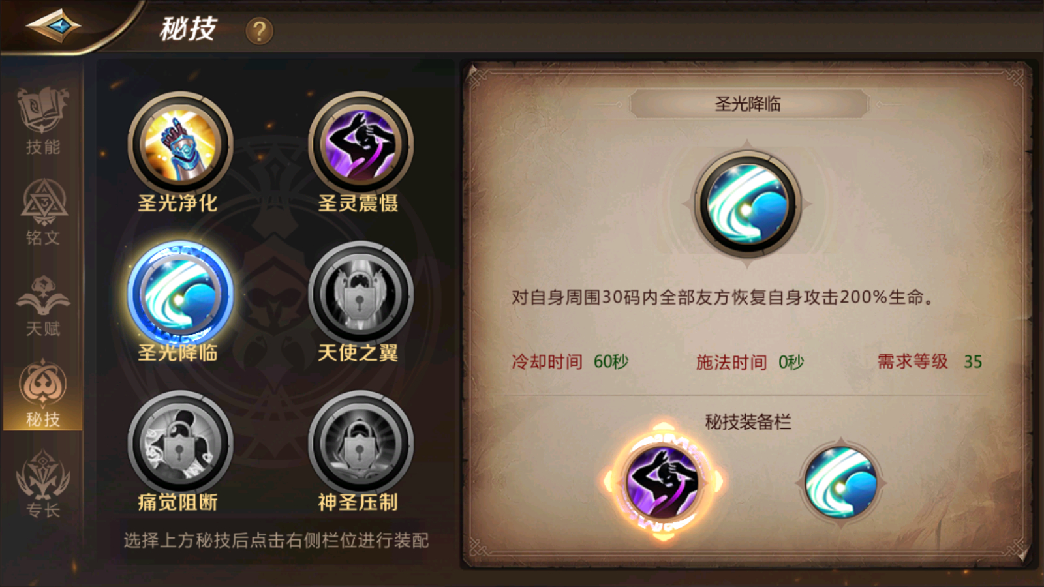This screenshot has height=587, width=1044.
Task: Tap the locked 痛觉阻断 skill icon
Action: pyautogui.click(x=180, y=444)
